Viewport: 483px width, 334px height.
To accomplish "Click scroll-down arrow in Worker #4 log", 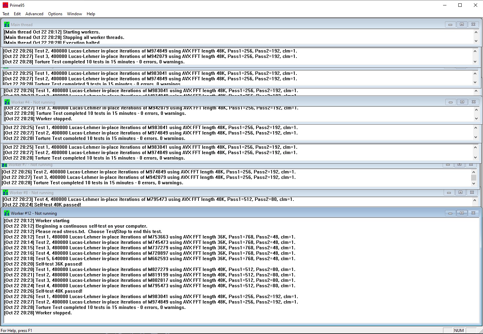I will [x=476, y=119].
